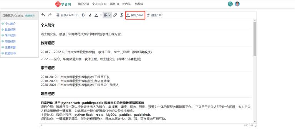The height and width of the screenshot is (138, 295).
Task: Click the redo arrow icon
Action: click(x=50, y=15)
